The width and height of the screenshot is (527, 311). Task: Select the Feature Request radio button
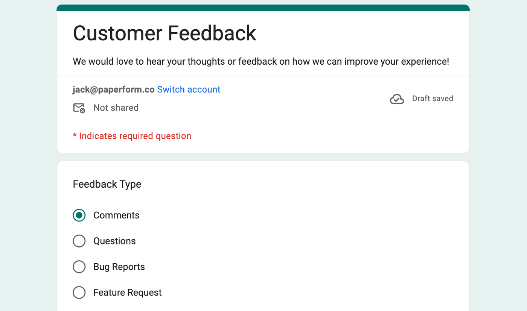coord(79,293)
